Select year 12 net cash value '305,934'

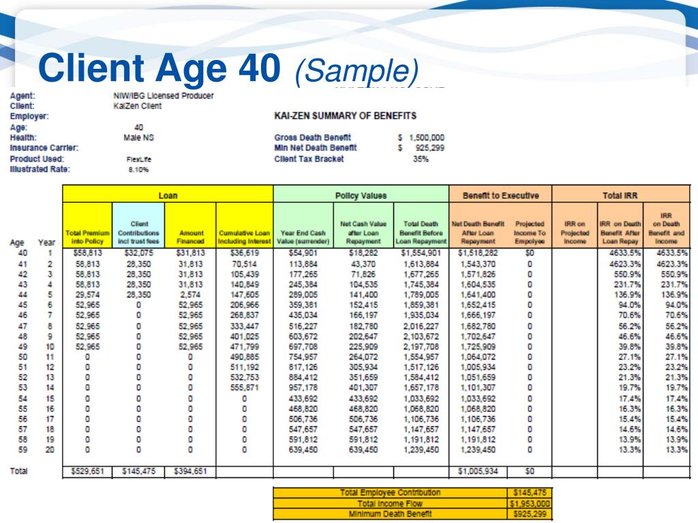point(363,367)
